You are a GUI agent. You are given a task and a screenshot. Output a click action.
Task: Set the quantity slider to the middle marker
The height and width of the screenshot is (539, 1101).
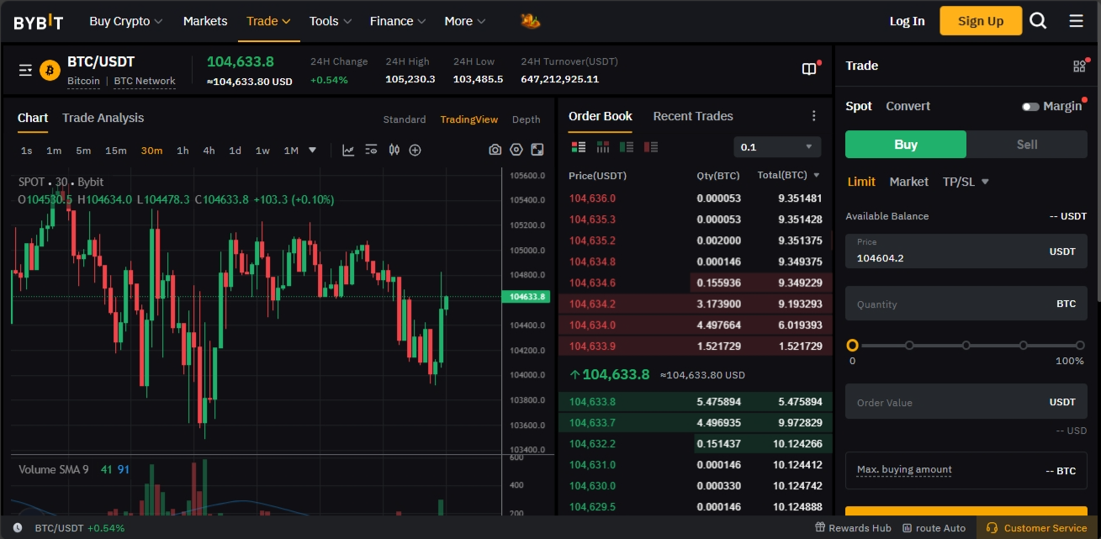tap(966, 346)
